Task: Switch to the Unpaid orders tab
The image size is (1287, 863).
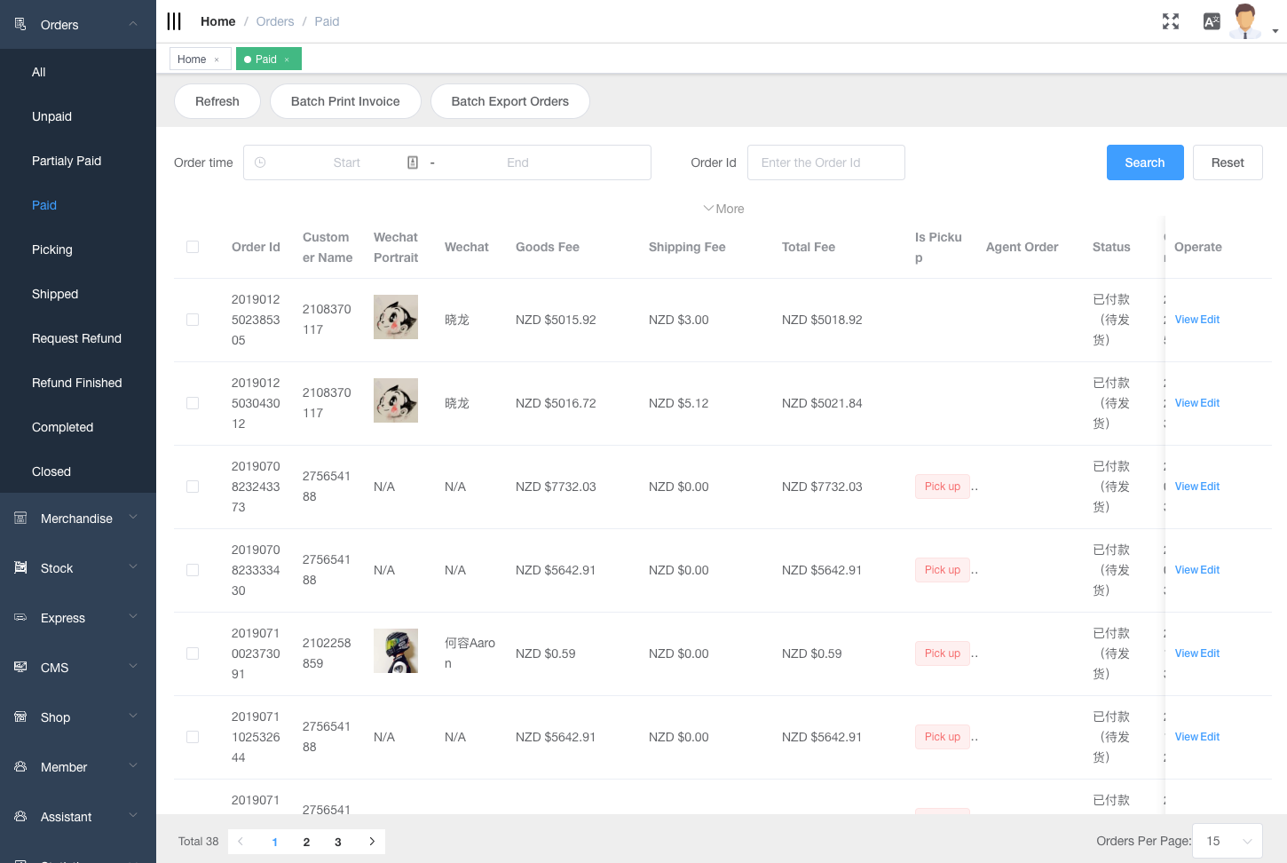Action: (x=52, y=116)
